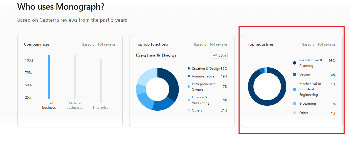Select the Mechanical or Industrial Engineering label
The height and width of the screenshot is (145, 350).
click(310, 89)
